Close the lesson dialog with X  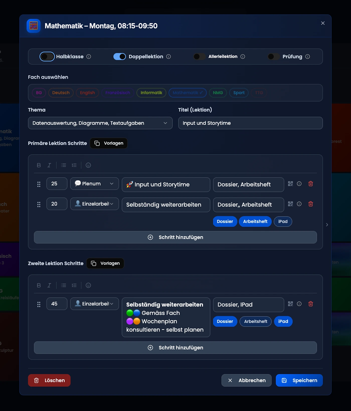point(323,23)
